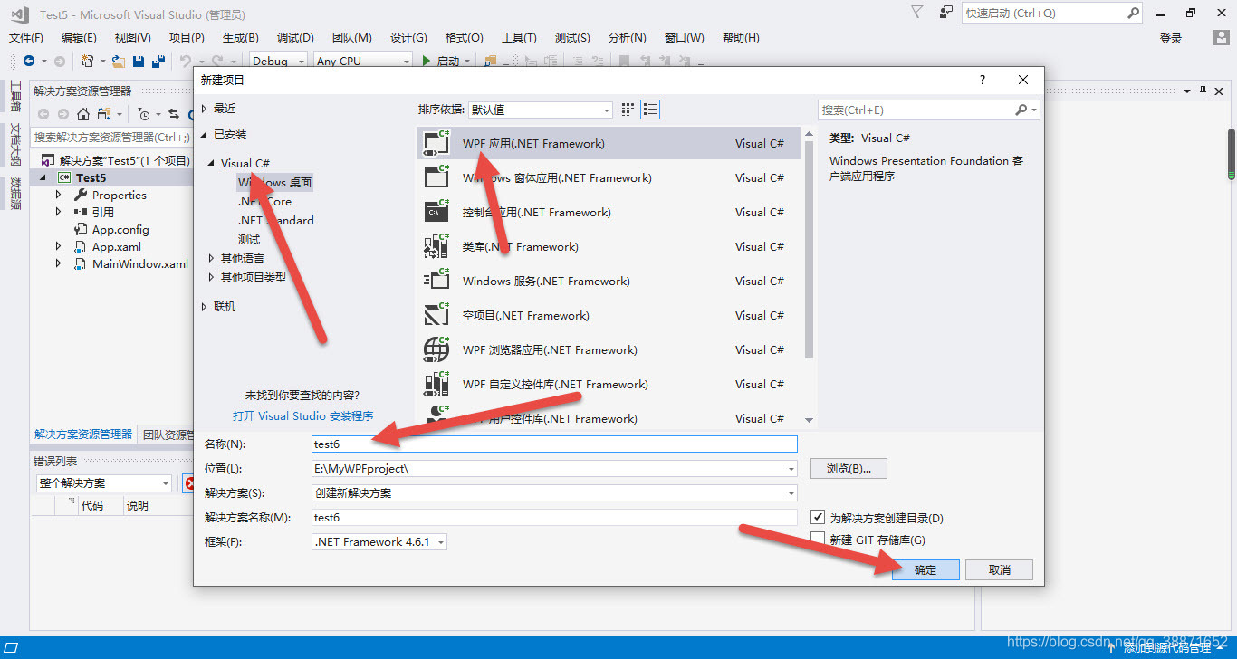Screen dimensions: 1237x659
Task: Open the 位置 path dropdown
Action: [791, 469]
